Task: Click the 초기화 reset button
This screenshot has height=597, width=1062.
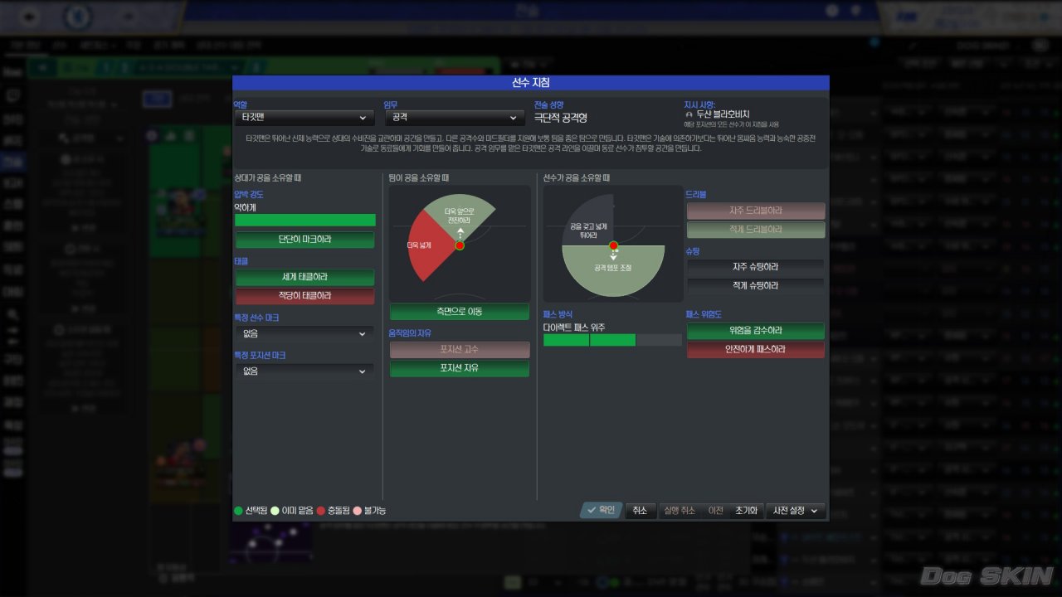Action: pyautogui.click(x=746, y=511)
